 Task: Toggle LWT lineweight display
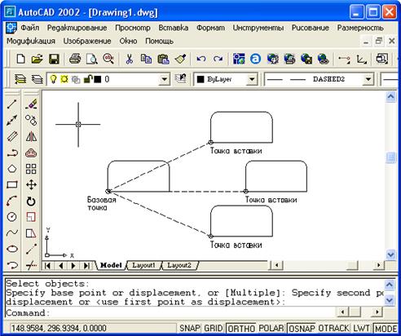tap(361, 329)
